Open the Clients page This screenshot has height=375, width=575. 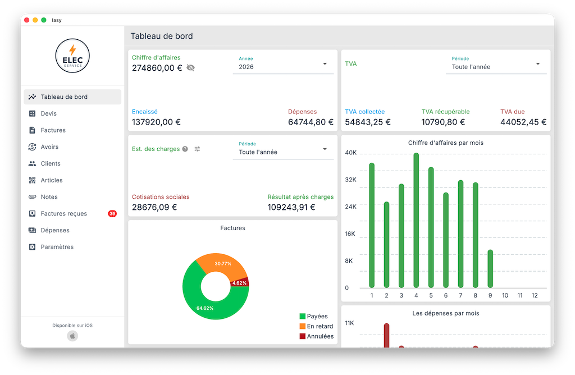[x=72, y=163]
